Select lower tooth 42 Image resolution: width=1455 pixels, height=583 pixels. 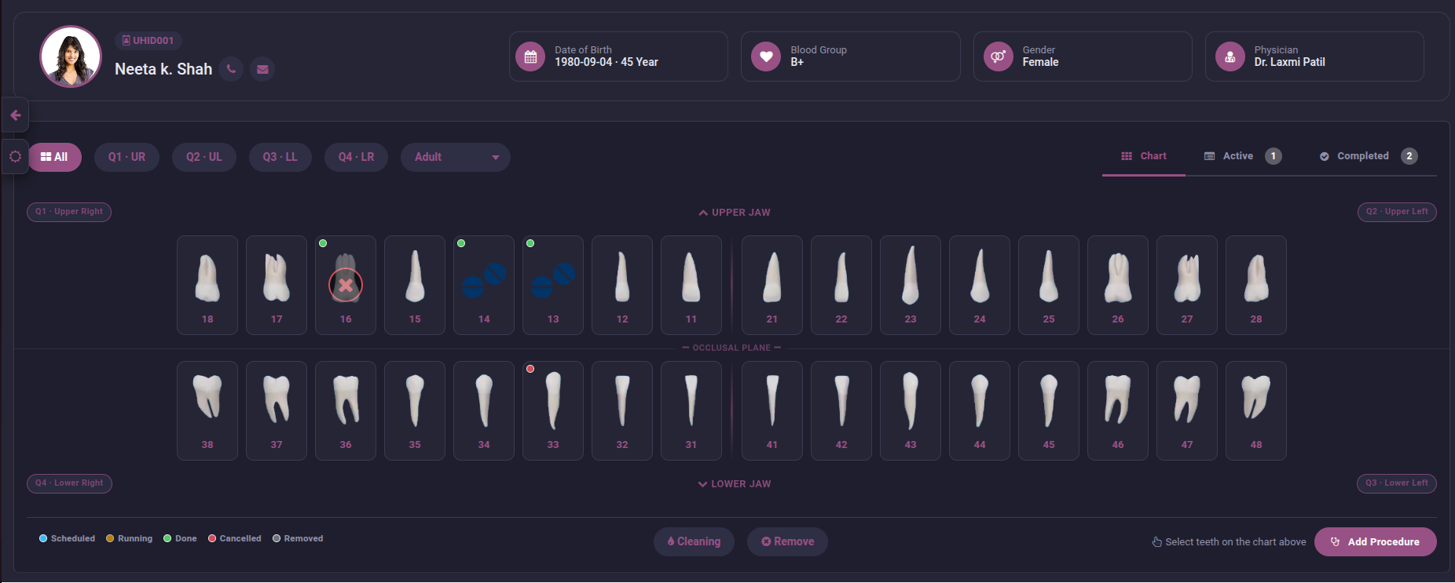click(x=841, y=410)
